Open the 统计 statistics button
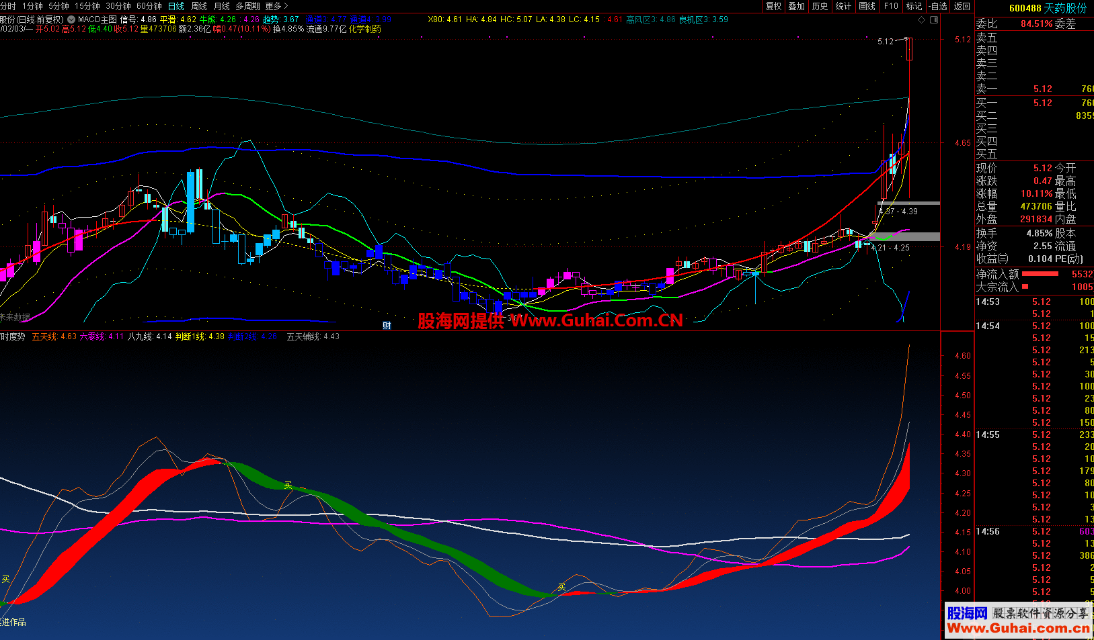This screenshot has height=640, width=1094. 843,6
